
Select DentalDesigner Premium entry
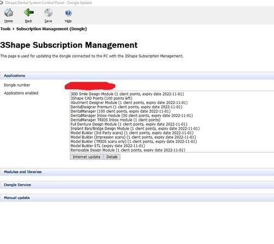click(127, 107)
